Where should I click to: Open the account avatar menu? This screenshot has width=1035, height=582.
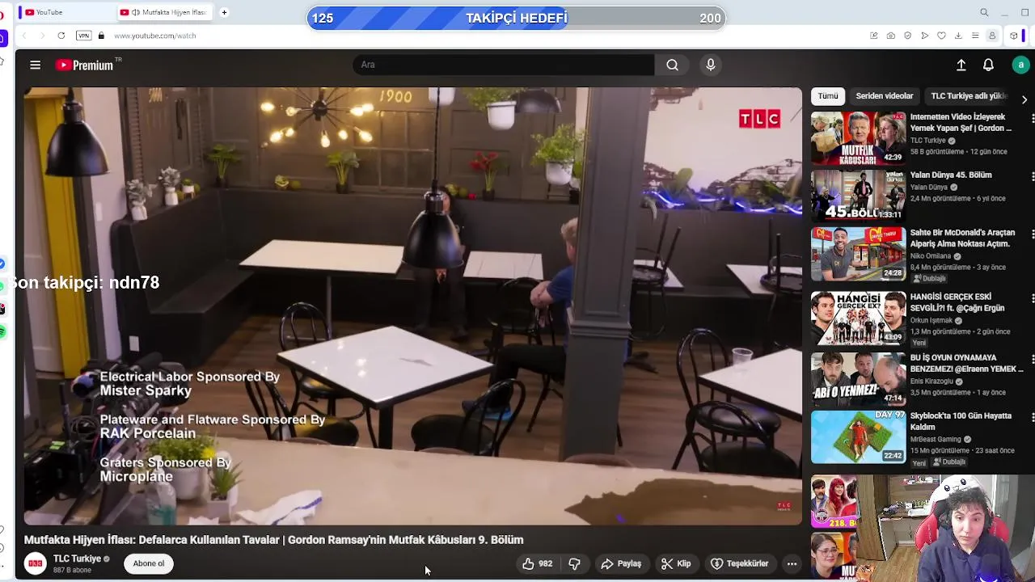coord(1020,65)
